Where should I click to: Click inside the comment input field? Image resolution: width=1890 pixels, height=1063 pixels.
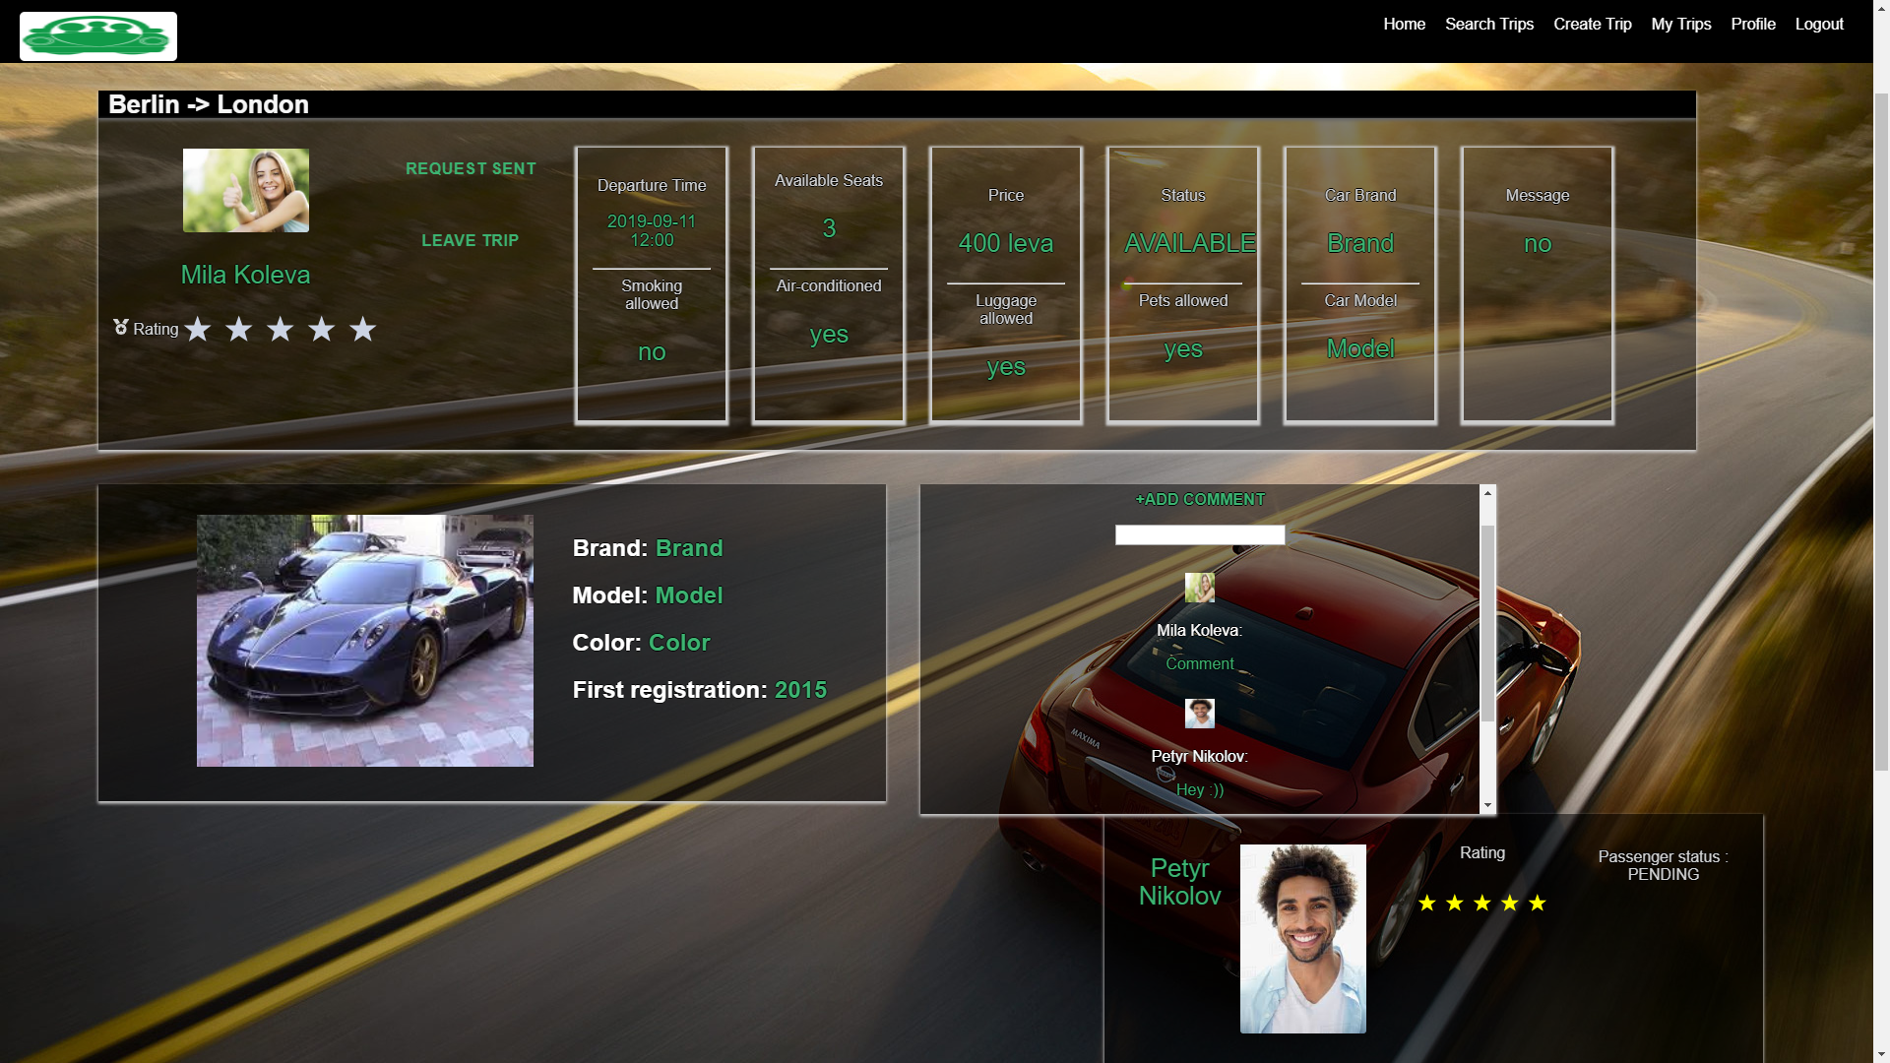(x=1200, y=534)
